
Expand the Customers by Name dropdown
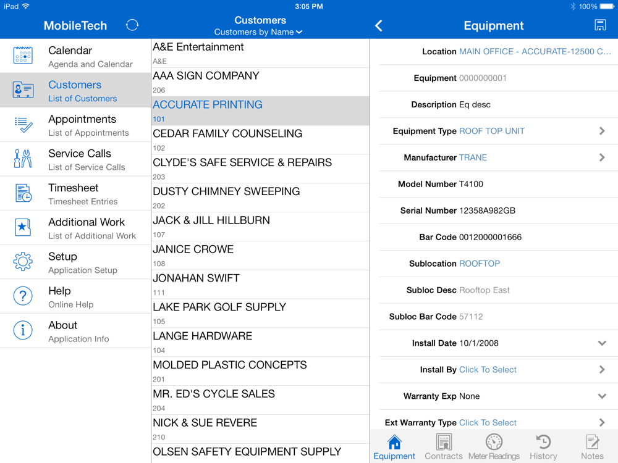pos(259,32)
